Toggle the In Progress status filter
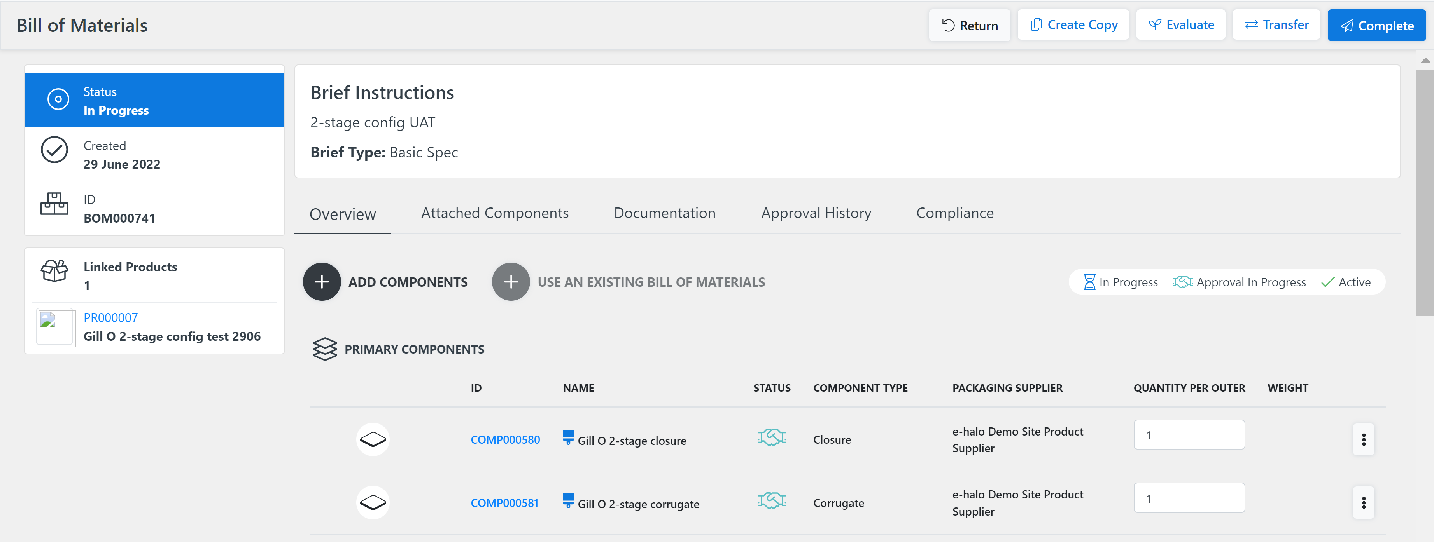 [1120, 282]
